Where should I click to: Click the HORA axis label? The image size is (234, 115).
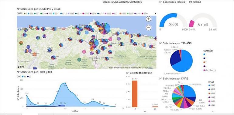75,111
